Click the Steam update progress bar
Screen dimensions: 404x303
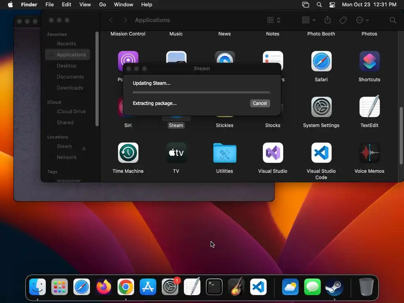tap(202, 92)
